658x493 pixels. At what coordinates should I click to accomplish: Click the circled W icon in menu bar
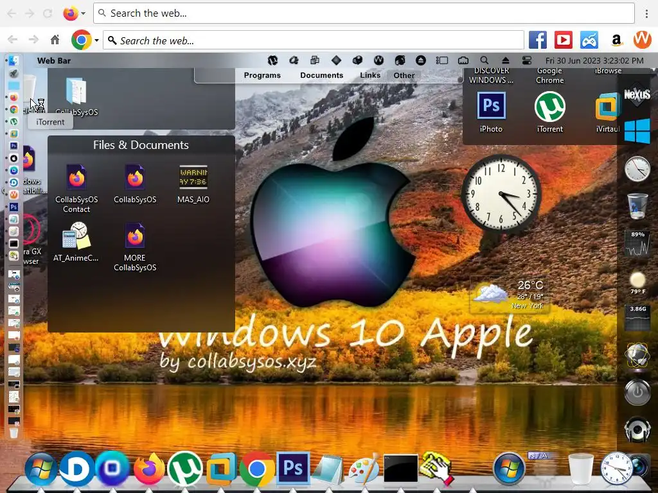tap(378, 60)
